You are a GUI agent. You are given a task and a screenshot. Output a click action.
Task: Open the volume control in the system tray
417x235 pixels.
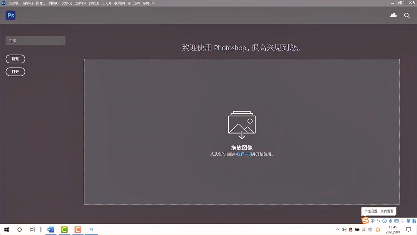(x=344, y=229)
